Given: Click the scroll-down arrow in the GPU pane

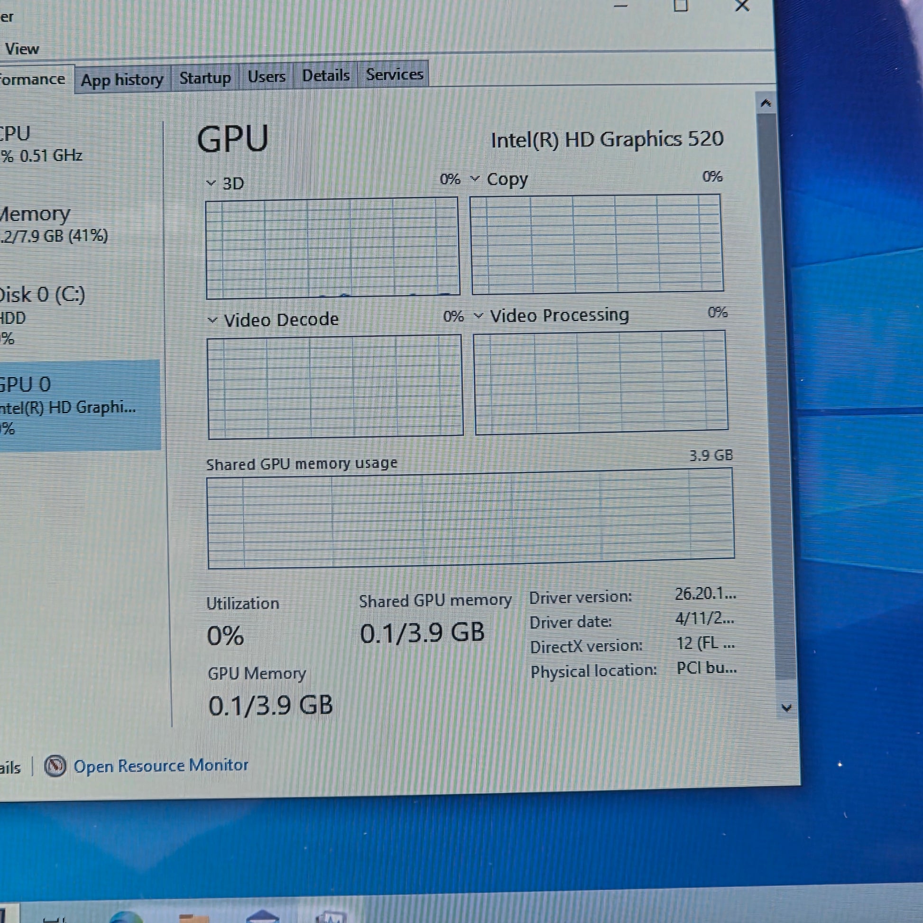Looking at the screenshot, I should 786,708.
